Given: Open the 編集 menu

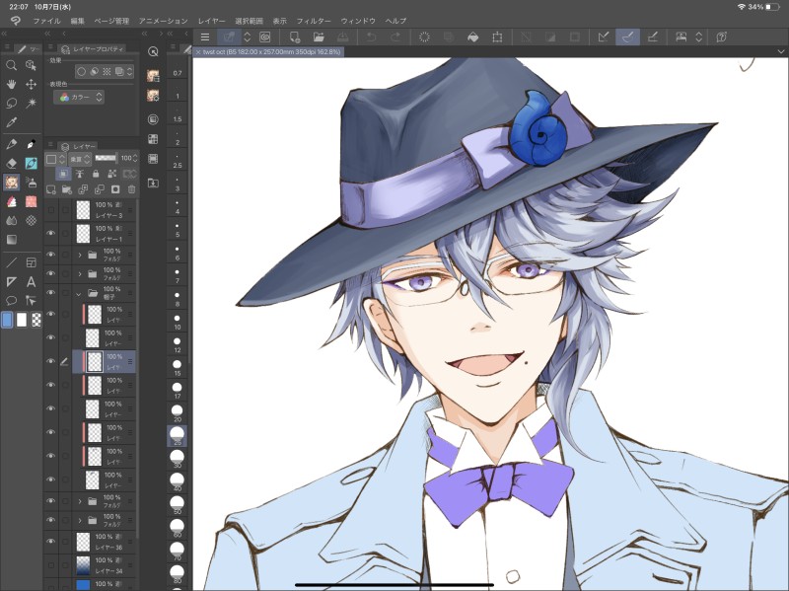Looking at the screenshot, I should click(x=78, y=21).
